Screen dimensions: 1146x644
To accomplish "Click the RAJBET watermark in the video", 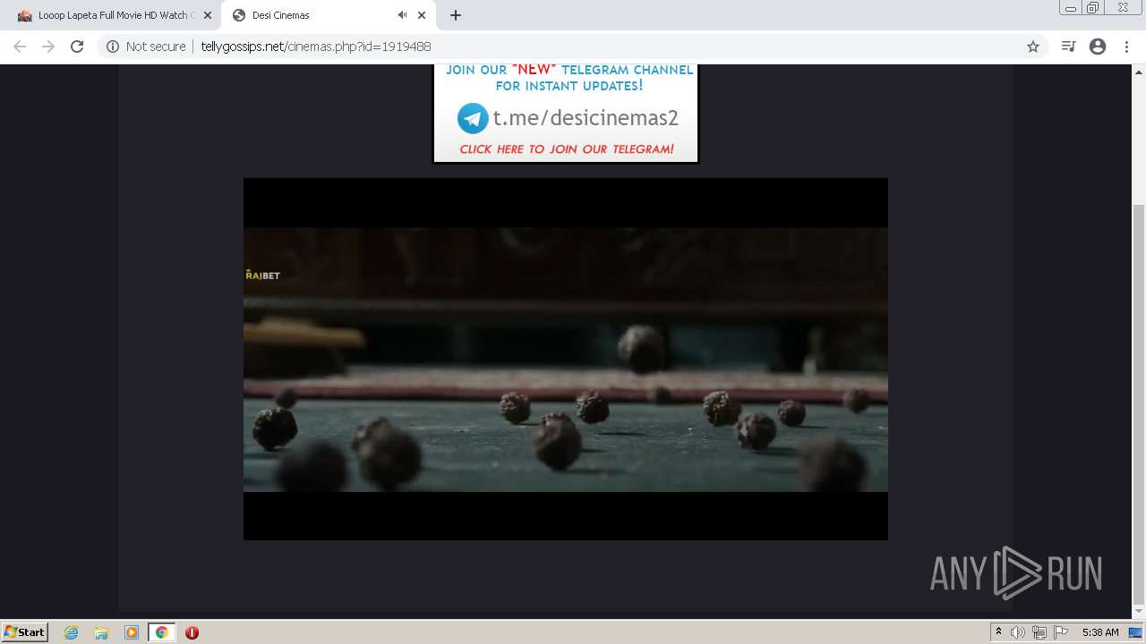I will click(x=262, y=275).
